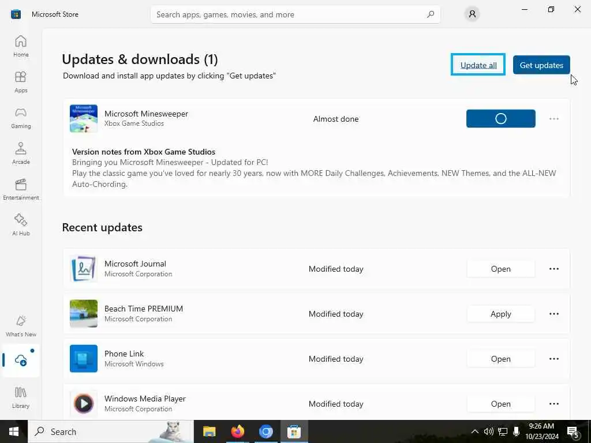The width and height of the screenshot is (591, 443).
Task: Open more options for Phone Link
Action: (553, 359)
